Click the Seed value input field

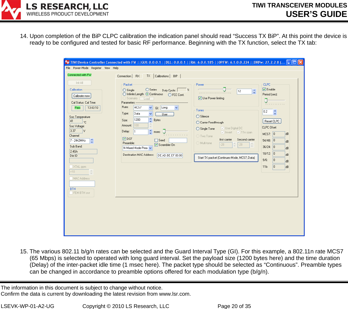click(178, 140)
